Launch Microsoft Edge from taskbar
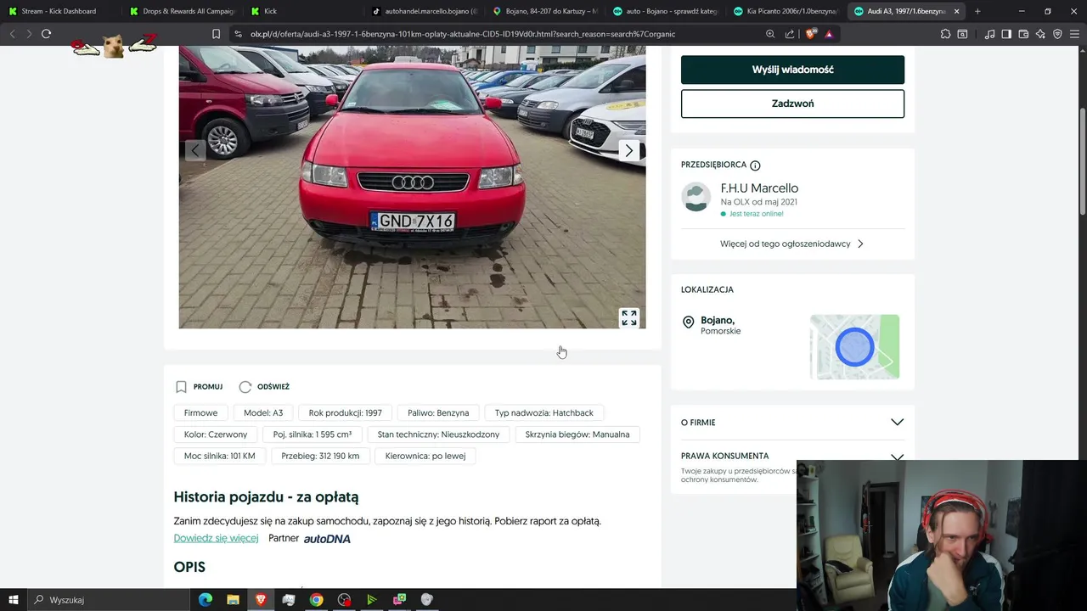The width and height of the screenshot is (1087, 611). pos(205,600)
